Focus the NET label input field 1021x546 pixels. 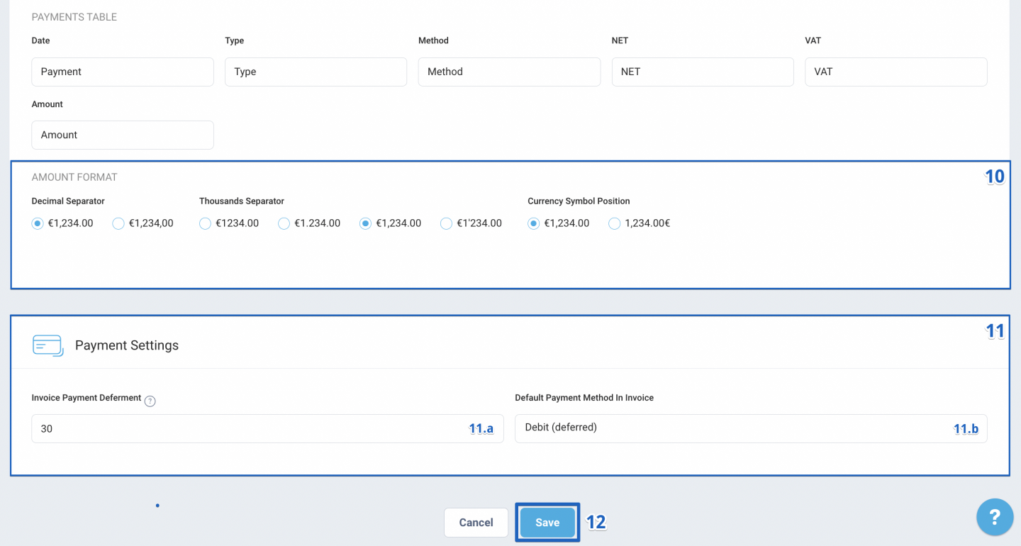point(703,72)
